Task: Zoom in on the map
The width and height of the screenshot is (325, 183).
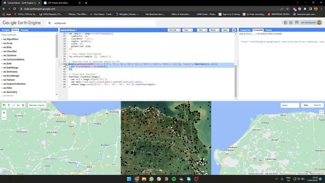Action: 4,113
